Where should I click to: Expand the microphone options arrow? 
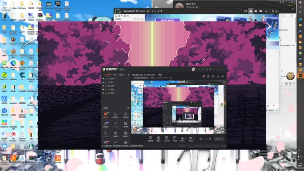186,138
